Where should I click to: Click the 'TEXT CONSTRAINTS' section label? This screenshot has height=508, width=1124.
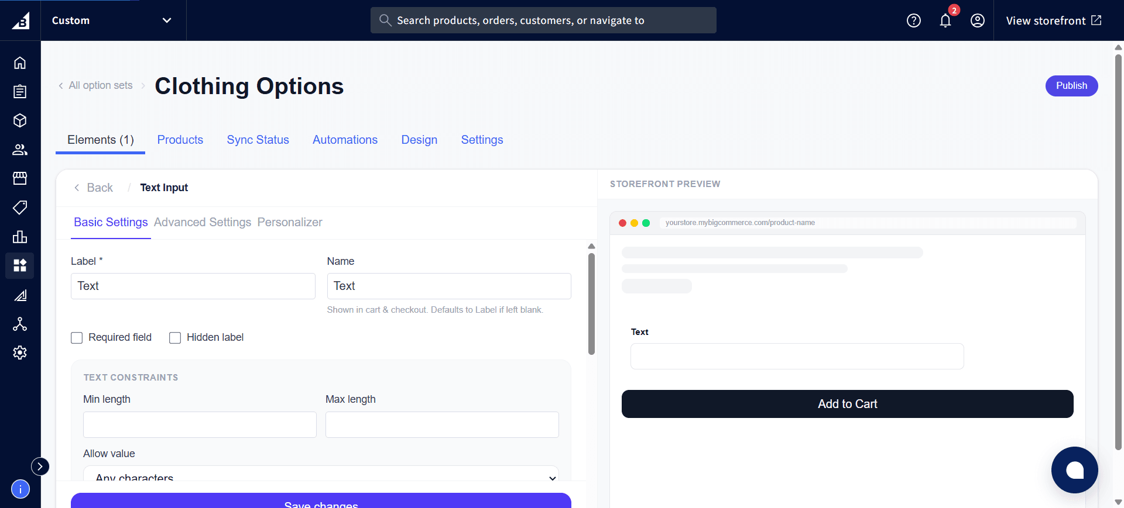(131, 378)
